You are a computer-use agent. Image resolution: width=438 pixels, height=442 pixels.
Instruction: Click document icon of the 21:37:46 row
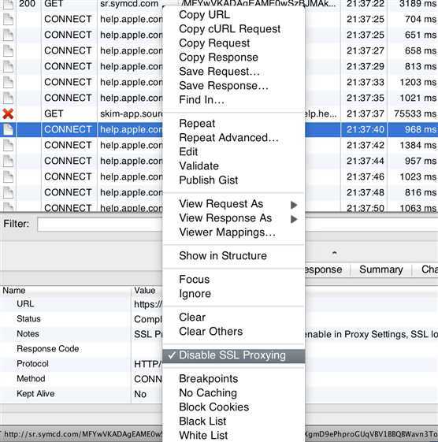8,176
